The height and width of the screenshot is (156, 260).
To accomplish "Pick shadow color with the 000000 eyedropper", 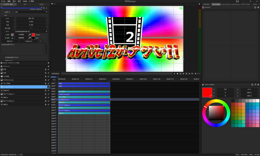I will click(29, 38).
